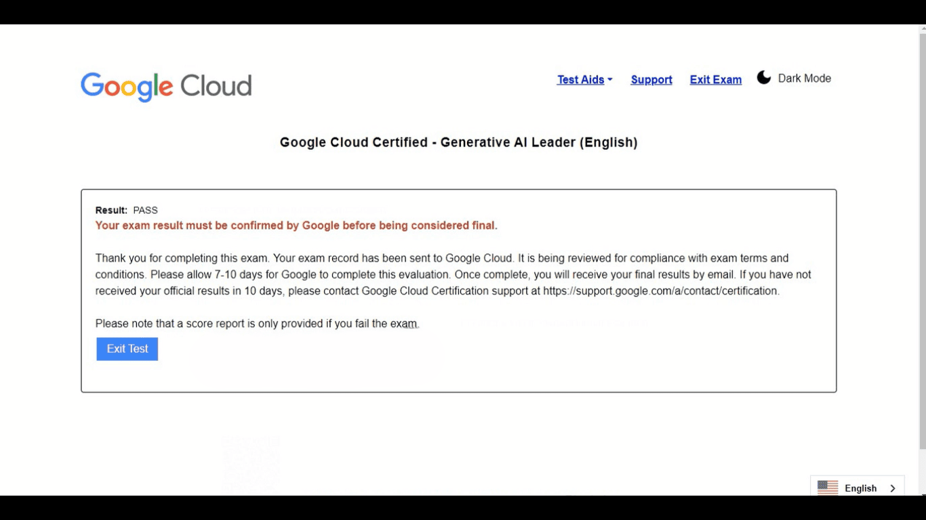Expand the language chevron arrow

pos(893,488)
